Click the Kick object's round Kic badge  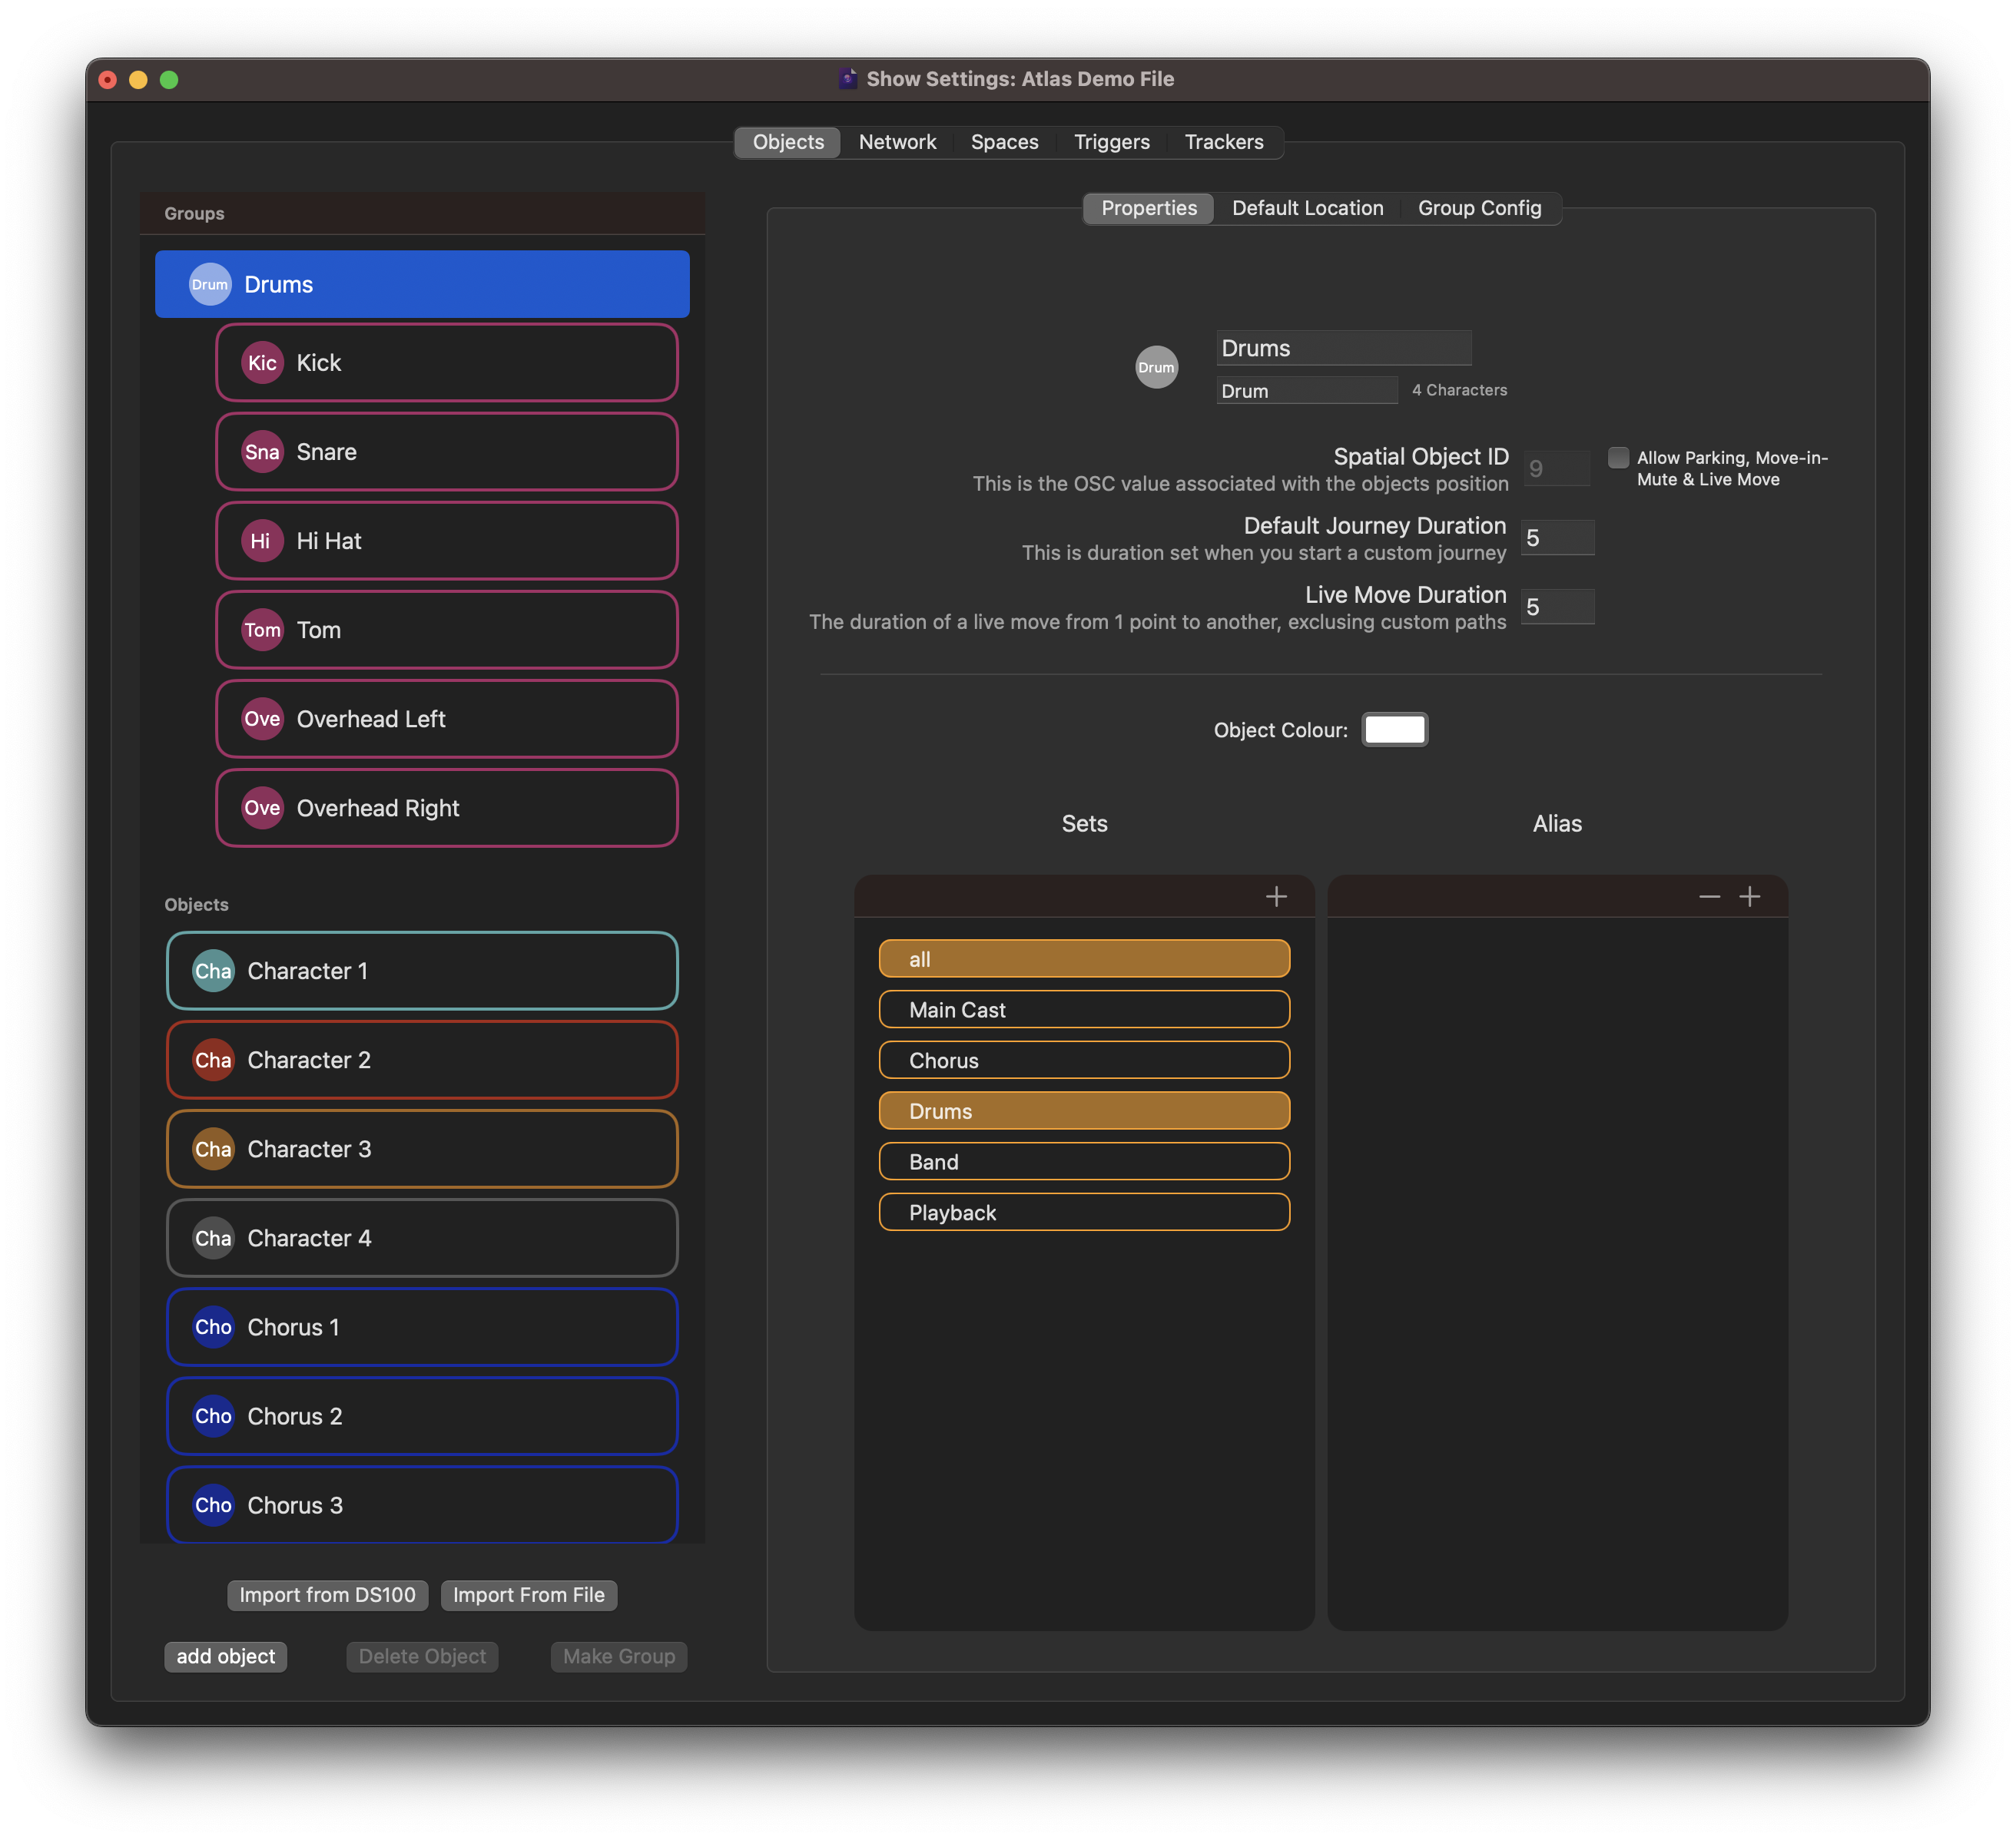pyautogui.click(x=262, y=362)
